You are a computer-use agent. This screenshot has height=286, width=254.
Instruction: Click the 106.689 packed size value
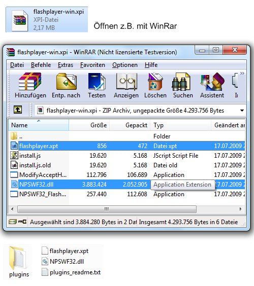(137, 175)
